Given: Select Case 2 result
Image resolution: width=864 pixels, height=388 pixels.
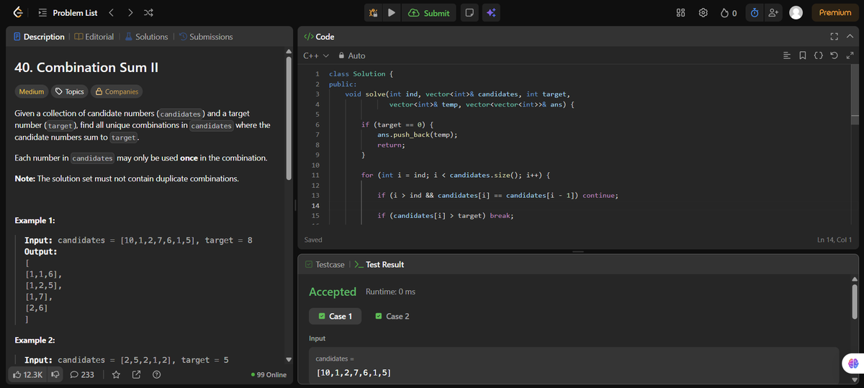Looking at the screenshot, I should pyautogui.click(x=392, y=316).
